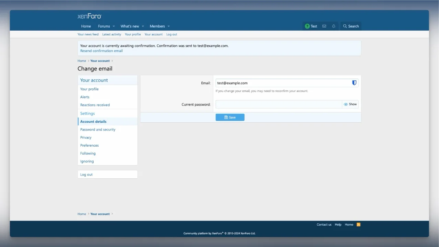Open Latest activity in sub-navigation
439x247 pixels.
click(x=111, y=34)
